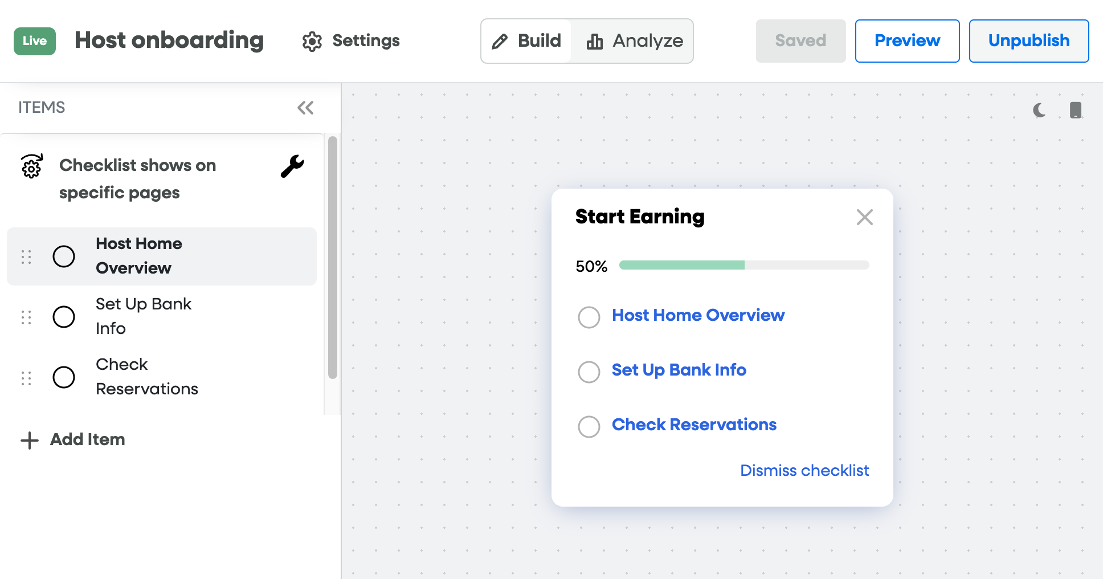Image resolution: width=1103 pixels, height=579 pixels.
Task: Switch to the Analyze tab
Action: click(x=635, y=41)
